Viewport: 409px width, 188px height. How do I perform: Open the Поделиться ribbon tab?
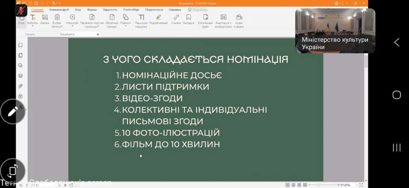[154, 10]
